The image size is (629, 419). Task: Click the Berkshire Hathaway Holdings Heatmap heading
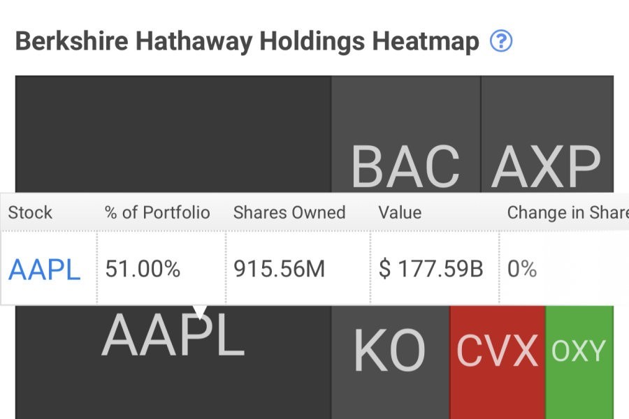[x=247, y=42]
